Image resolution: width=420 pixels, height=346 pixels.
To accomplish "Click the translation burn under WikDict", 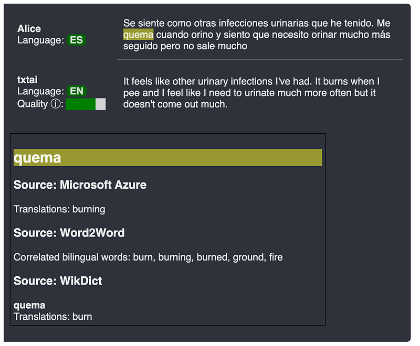I will pyautogui.click(x=82, y=317).
